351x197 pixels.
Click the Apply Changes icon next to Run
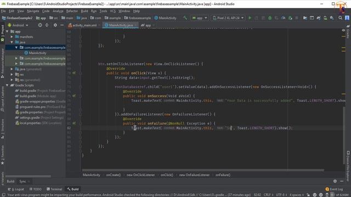[257, 18]
